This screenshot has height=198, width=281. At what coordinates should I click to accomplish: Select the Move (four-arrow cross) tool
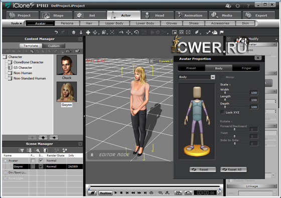88,32
